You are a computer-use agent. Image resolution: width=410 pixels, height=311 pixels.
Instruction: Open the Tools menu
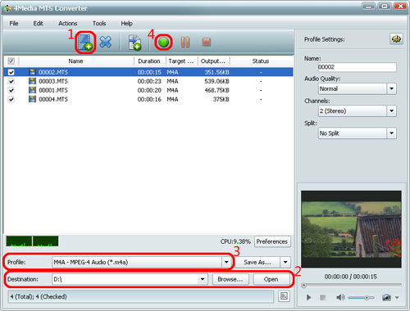[99, 24]
